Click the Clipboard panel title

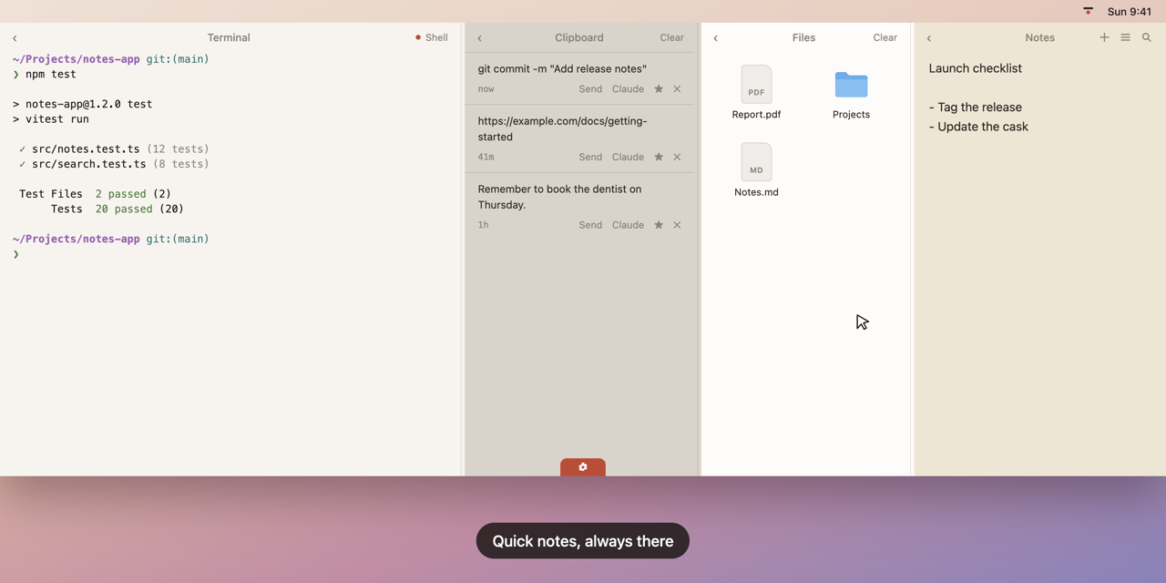pos(579,37)
